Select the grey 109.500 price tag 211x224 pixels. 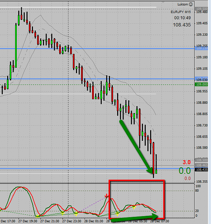click(x=202, y=9)
